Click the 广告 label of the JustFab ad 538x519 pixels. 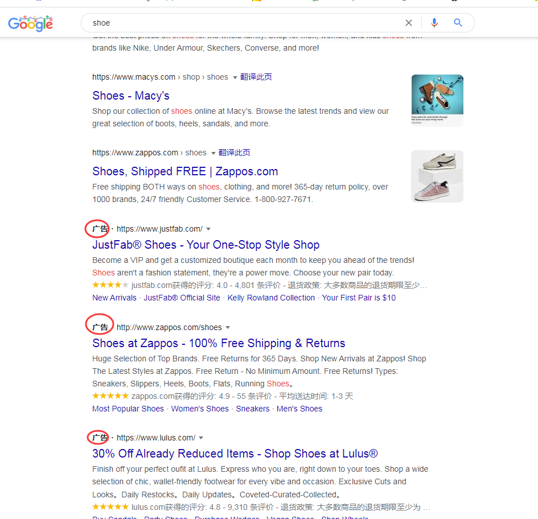[x=100, y=229]
